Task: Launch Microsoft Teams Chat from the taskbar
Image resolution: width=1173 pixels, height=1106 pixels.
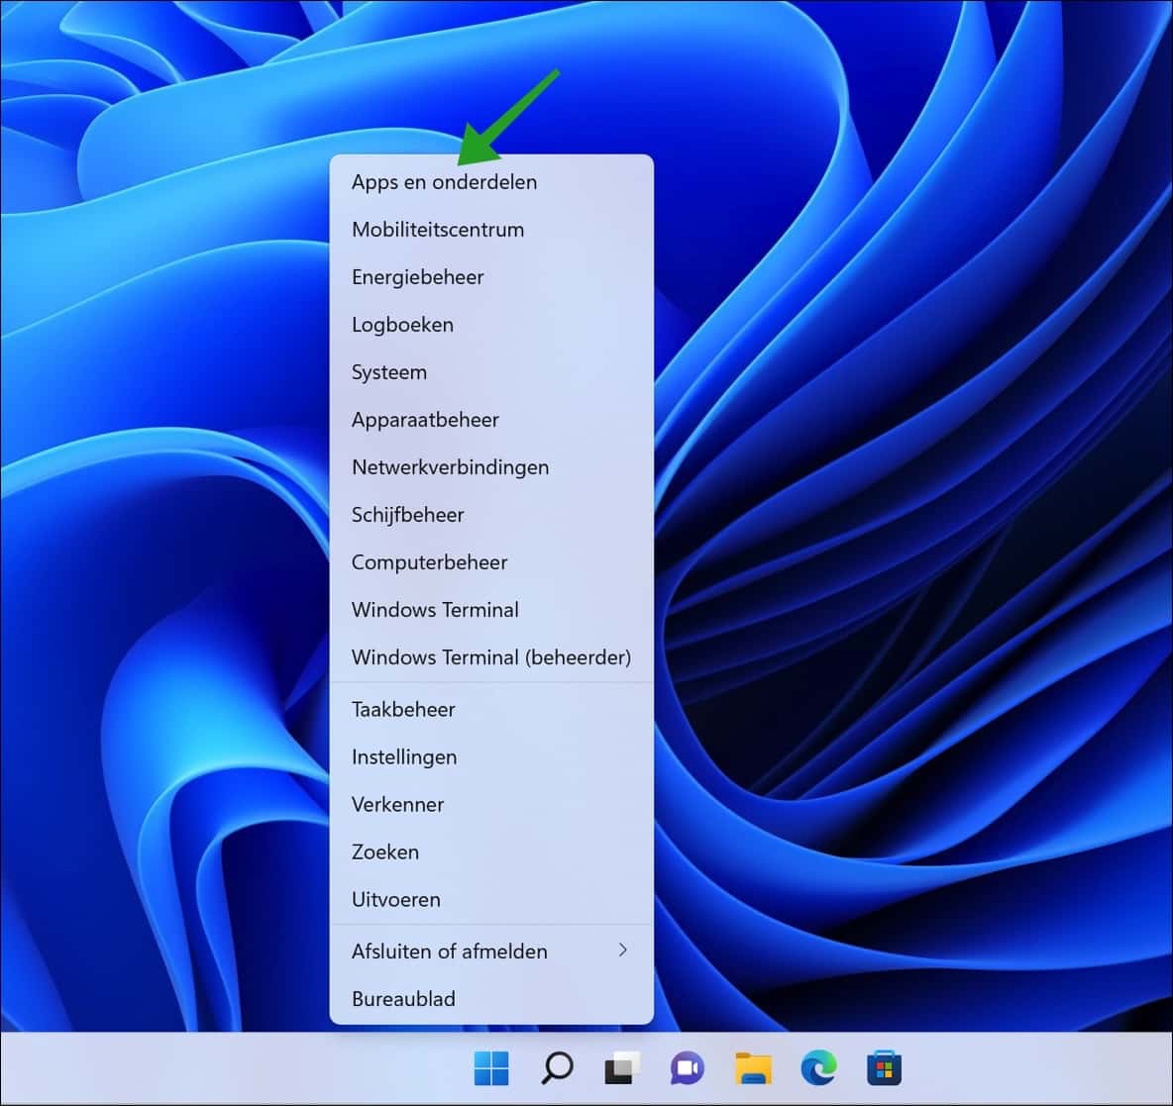Action: click(687, 1068)
